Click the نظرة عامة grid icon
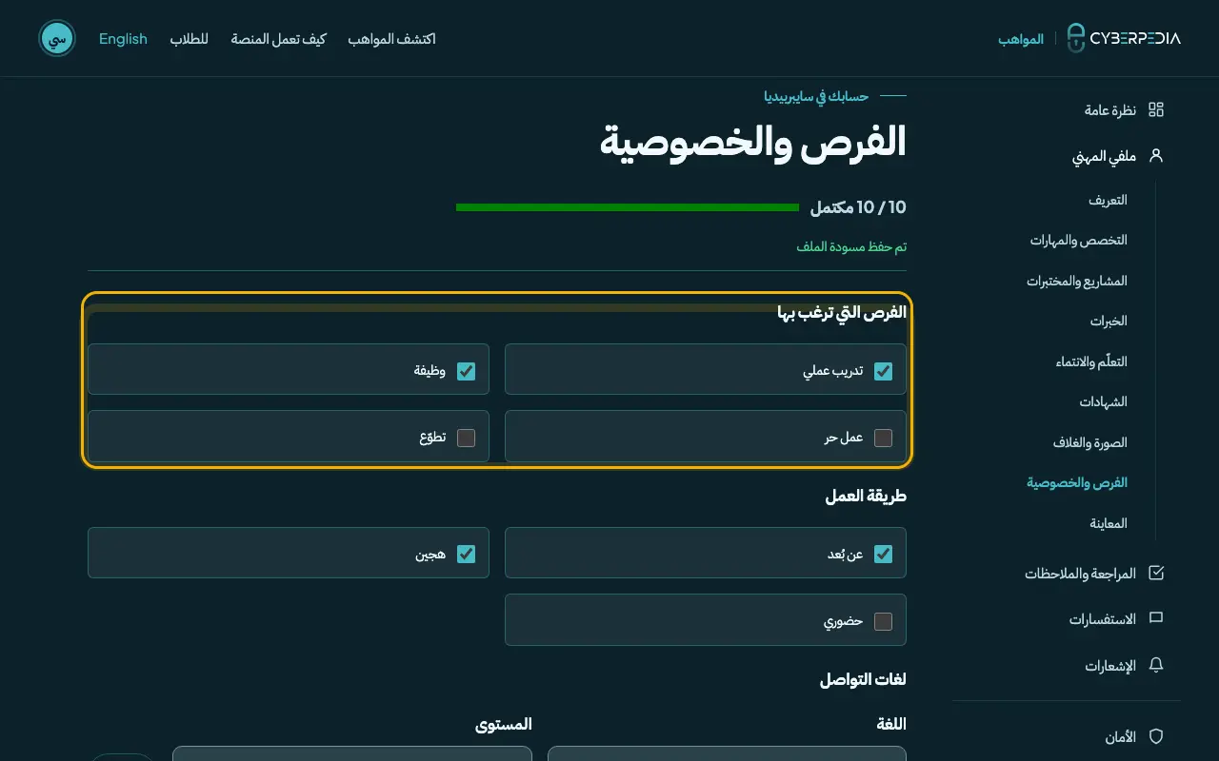Viewport: 1219px width, 761px height. point(1156,109)
